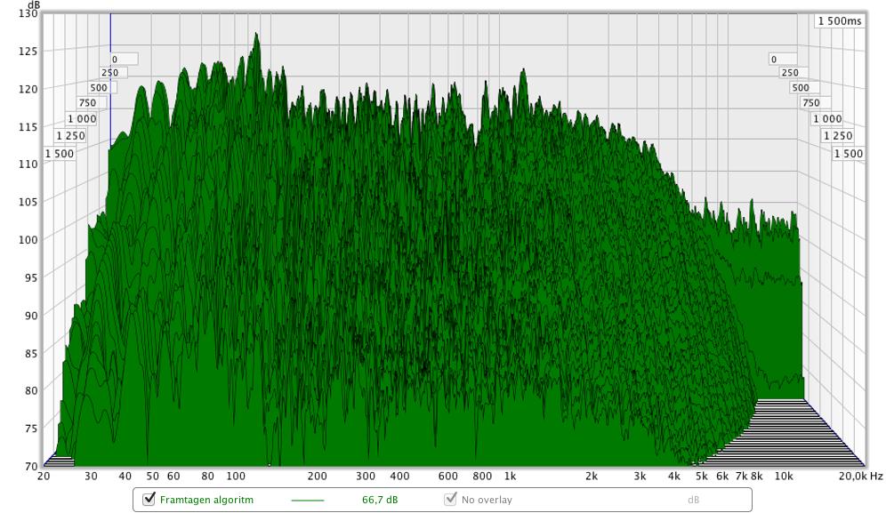Click the 105 dB axis label
Screen dimensions: 886x513
coord(28,202)
